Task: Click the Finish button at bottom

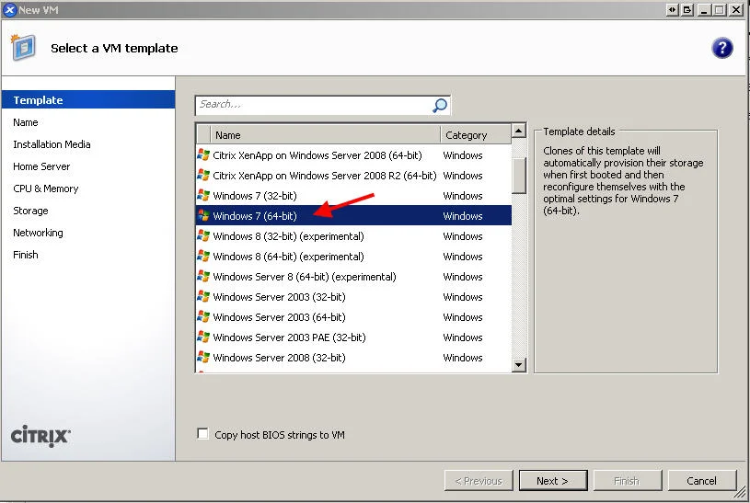Action: click(628, 481)
